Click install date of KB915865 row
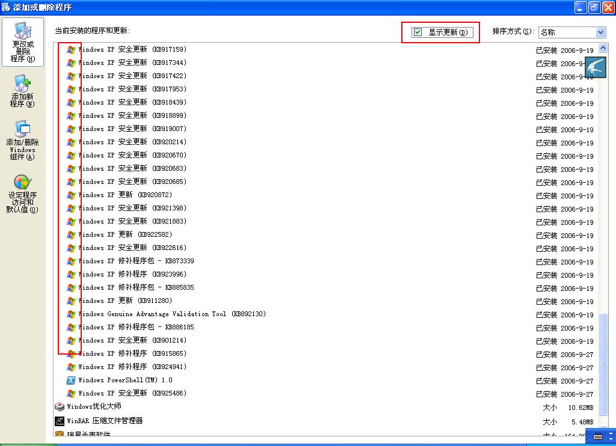Screen dimensions: 616x446 (x=577, y=355)
